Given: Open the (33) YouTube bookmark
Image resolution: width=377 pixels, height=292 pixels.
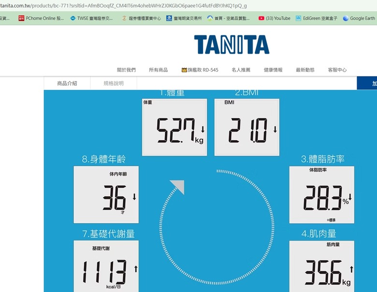Looking at the screenshot, I should point(275,18).
